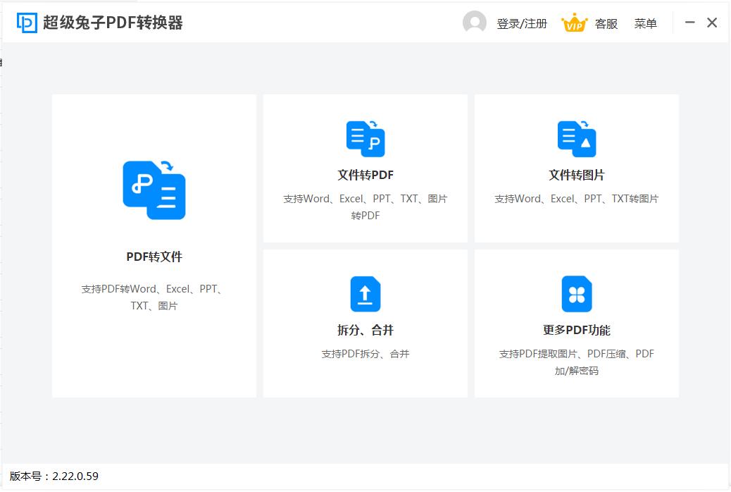Open the 拆分、合并 tool card
The width and height of the screenshot is (731, 492).
click(x=365, y=323)
